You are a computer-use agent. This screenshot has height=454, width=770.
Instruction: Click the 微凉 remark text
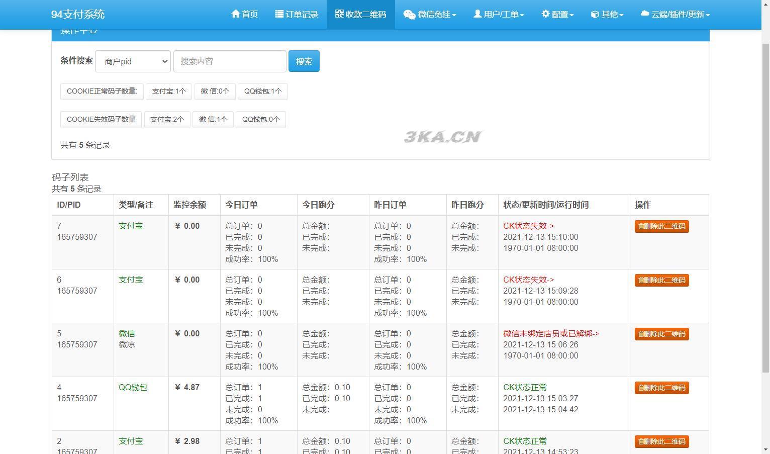coord(127,345)
